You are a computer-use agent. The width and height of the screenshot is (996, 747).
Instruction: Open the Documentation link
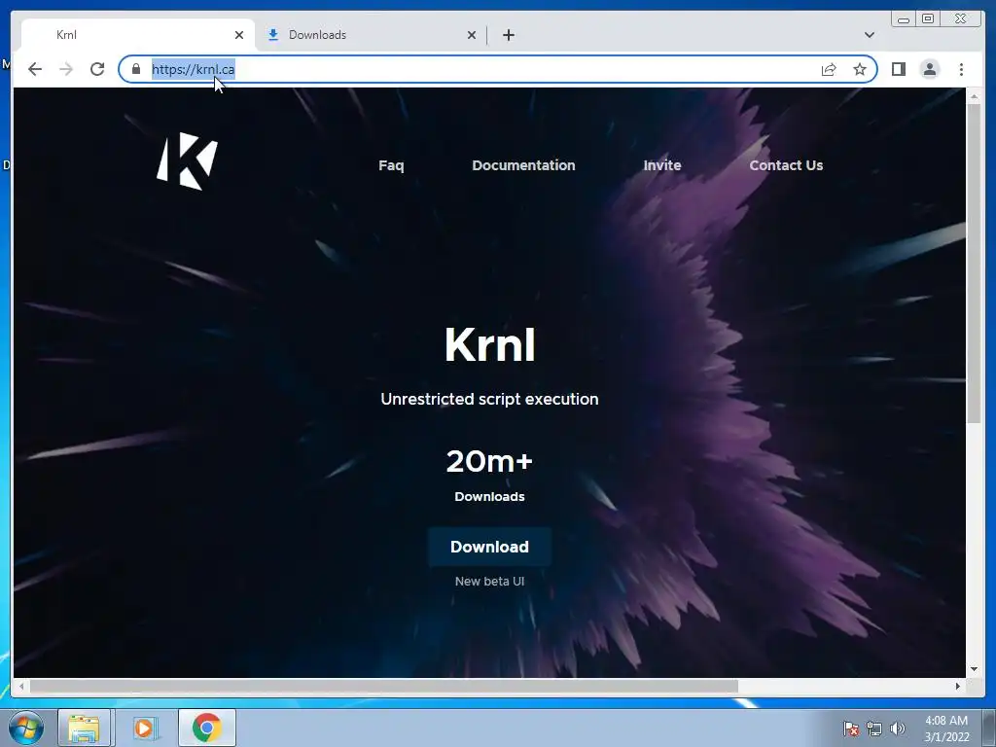[x=523, y=165]
